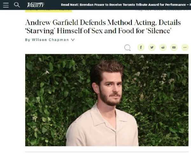Open the comments speech bubble
The height and width of the screenshot is (154, 191).
point(127,48)
